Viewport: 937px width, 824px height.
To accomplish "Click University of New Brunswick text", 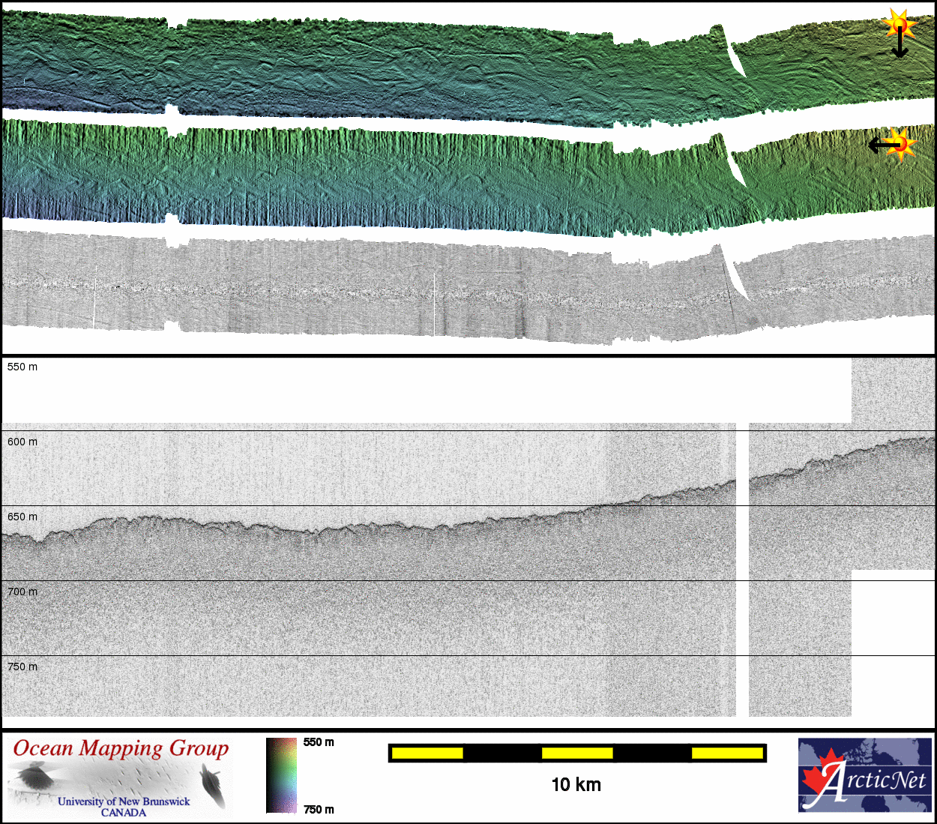I will (x=124, y=802).
